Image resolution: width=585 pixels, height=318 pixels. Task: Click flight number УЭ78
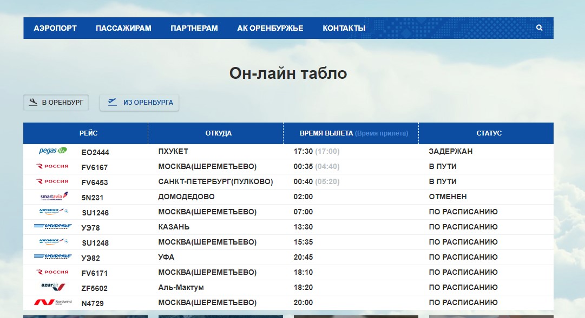[x=91, y=228]
